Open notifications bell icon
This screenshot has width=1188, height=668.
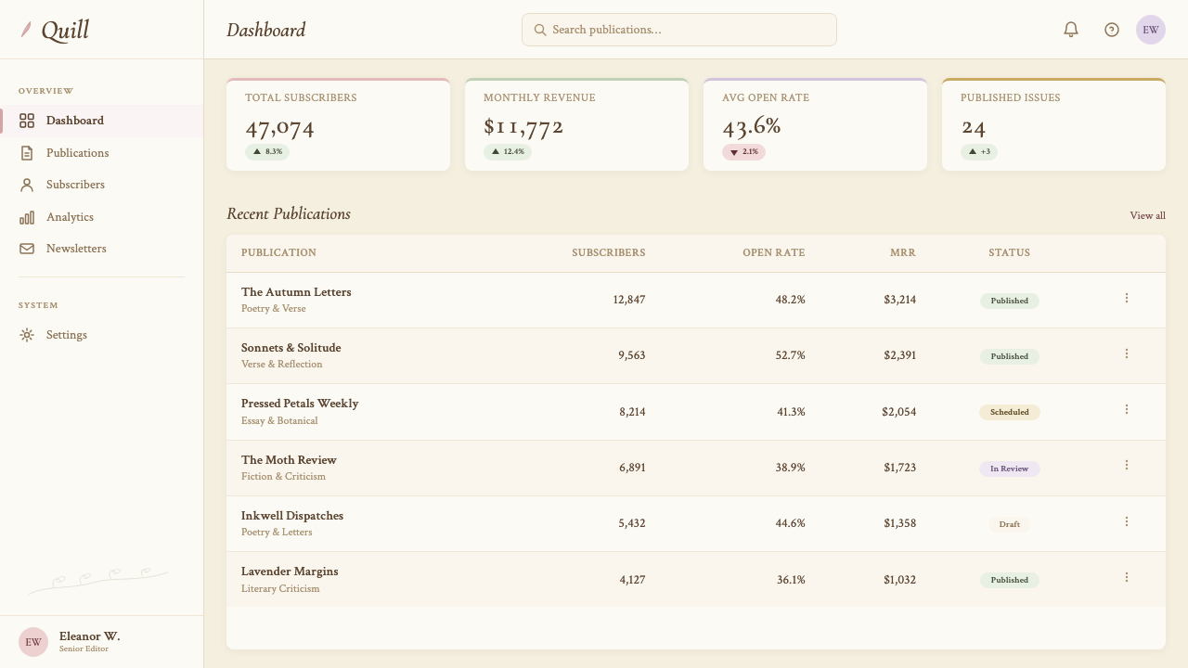point(1071,30)
